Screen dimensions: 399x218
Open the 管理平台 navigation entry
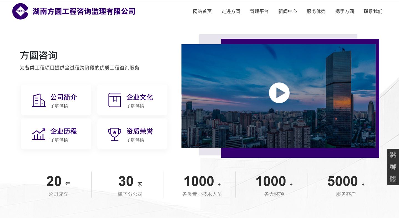pos(259,12)
